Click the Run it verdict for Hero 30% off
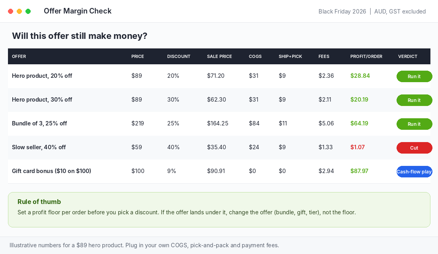438x254 pixels. (414, 100)
